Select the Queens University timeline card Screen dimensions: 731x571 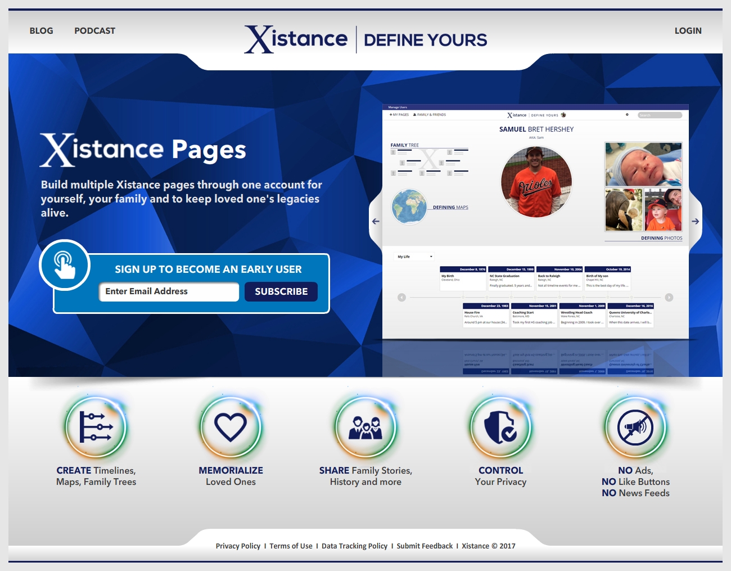point(631,315)
